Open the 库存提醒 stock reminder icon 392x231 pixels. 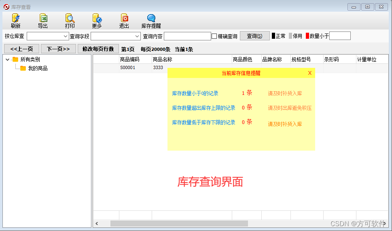point(151,18)
